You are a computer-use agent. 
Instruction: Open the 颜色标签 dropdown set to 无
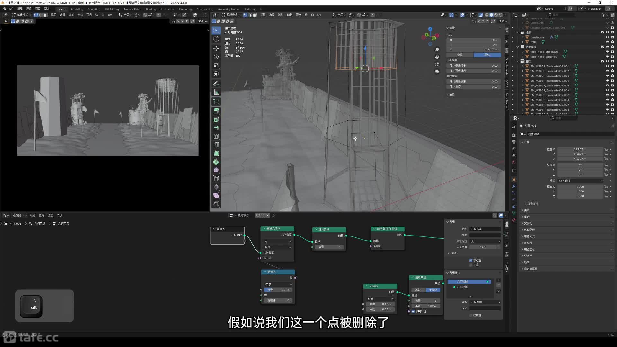pos(485,241)
